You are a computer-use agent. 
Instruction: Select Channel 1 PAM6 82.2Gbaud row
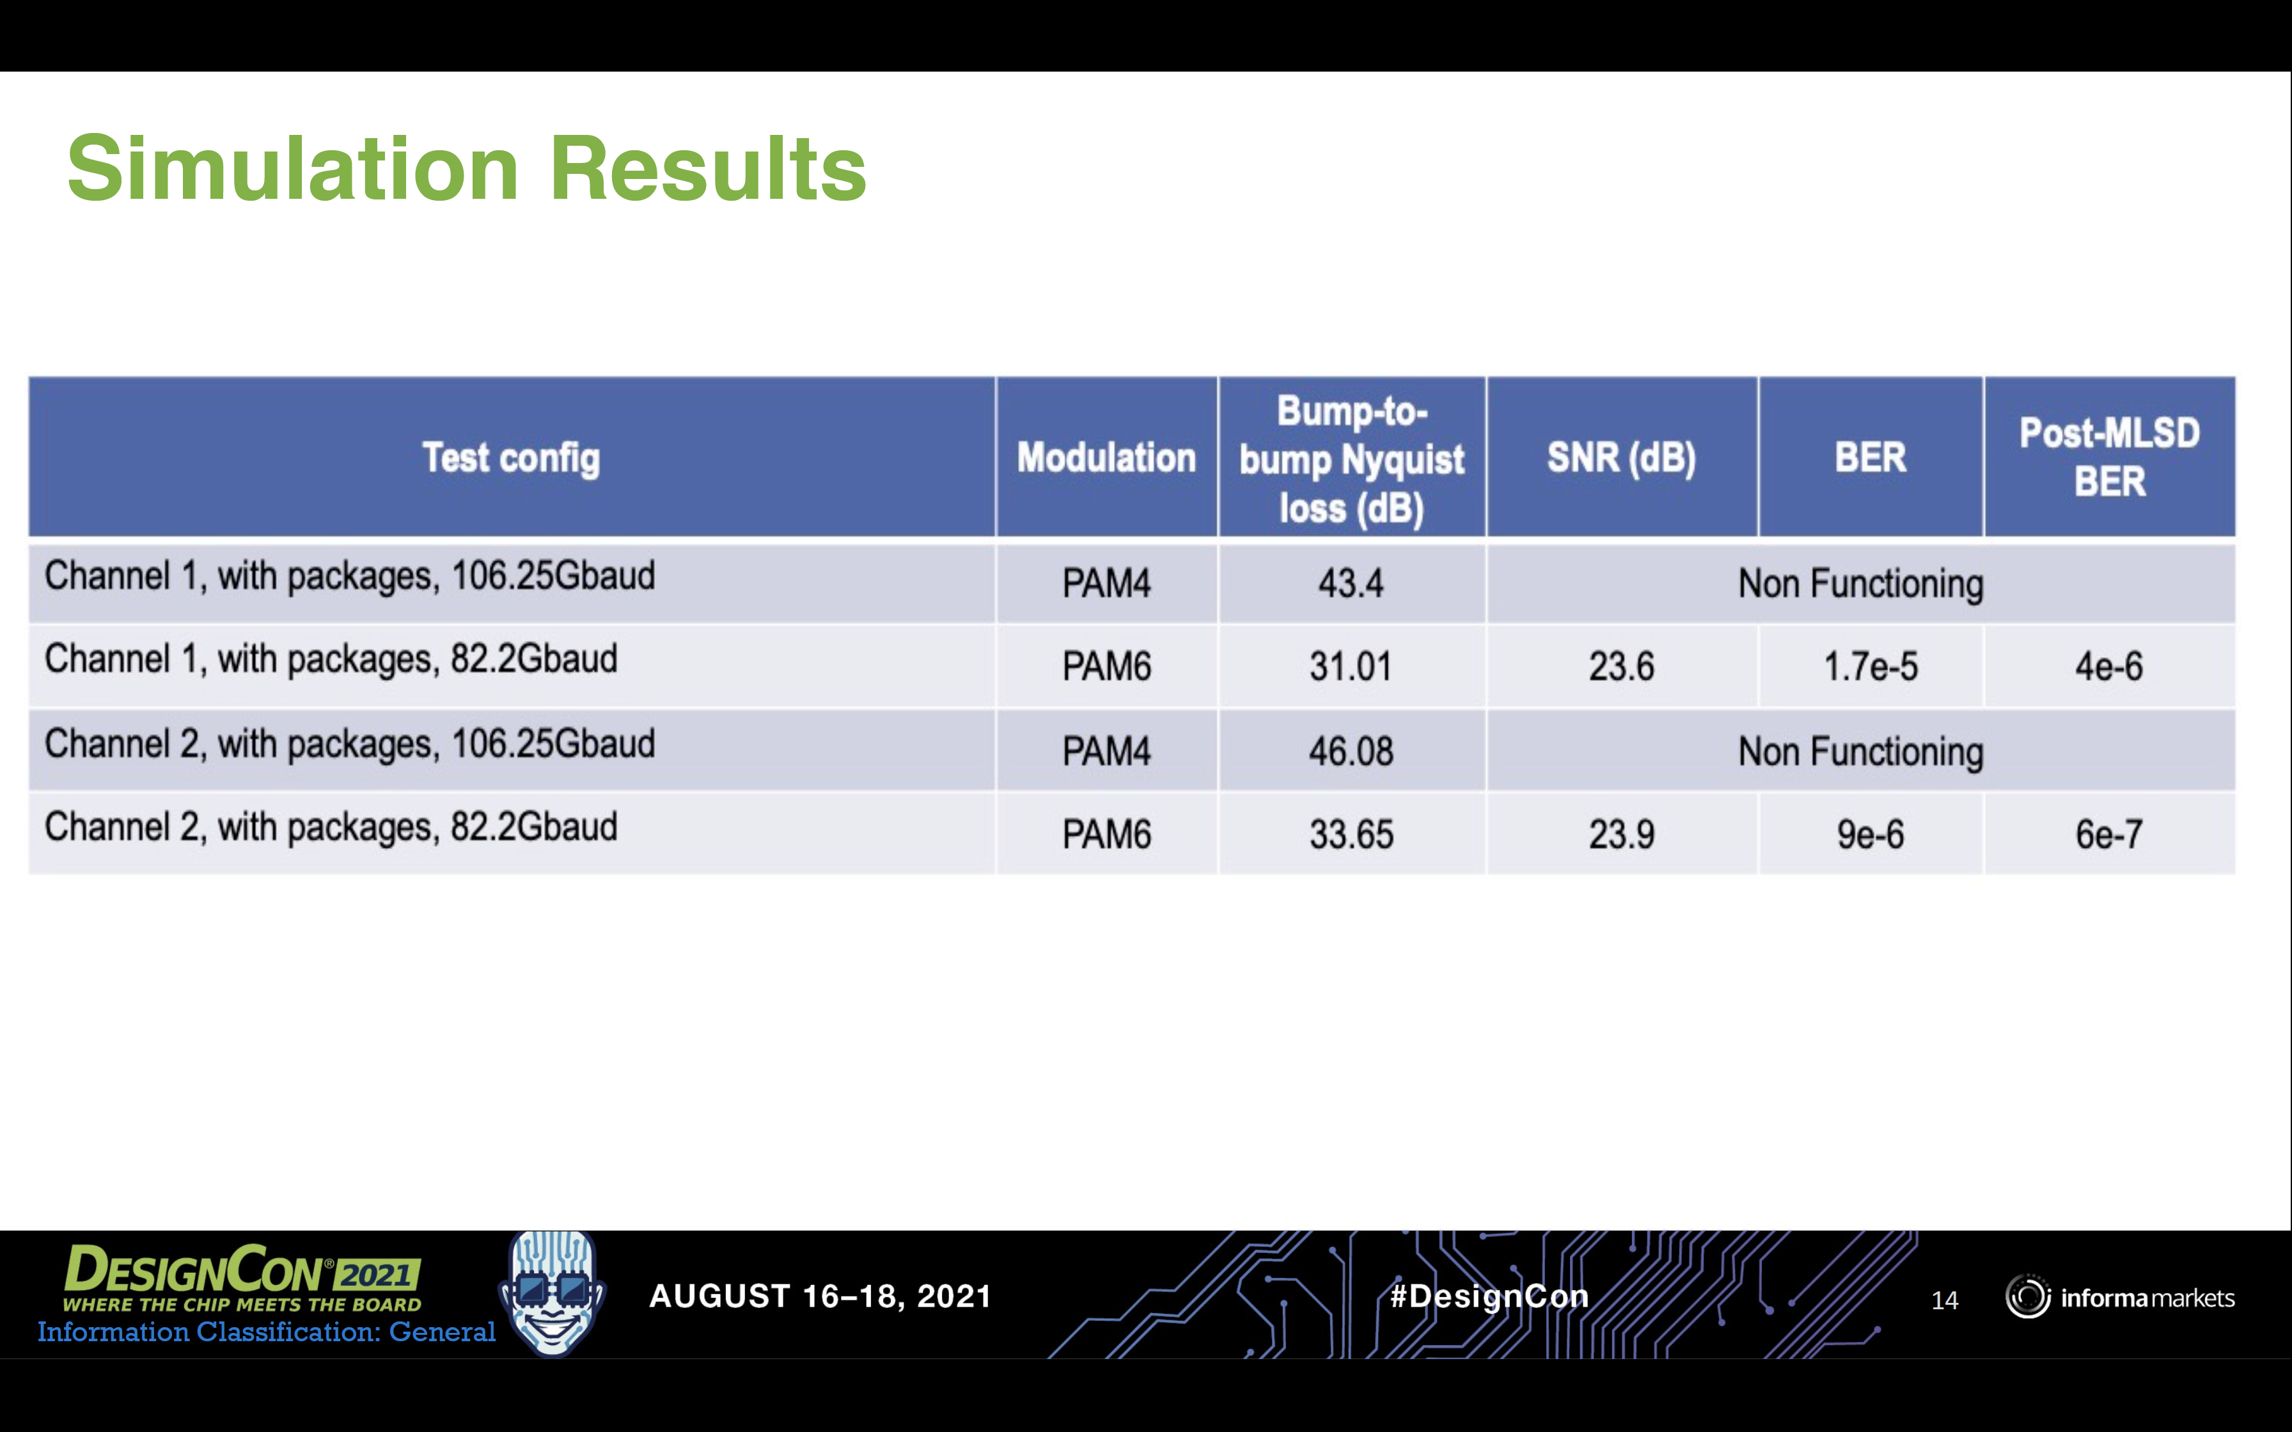(1145, 663)
